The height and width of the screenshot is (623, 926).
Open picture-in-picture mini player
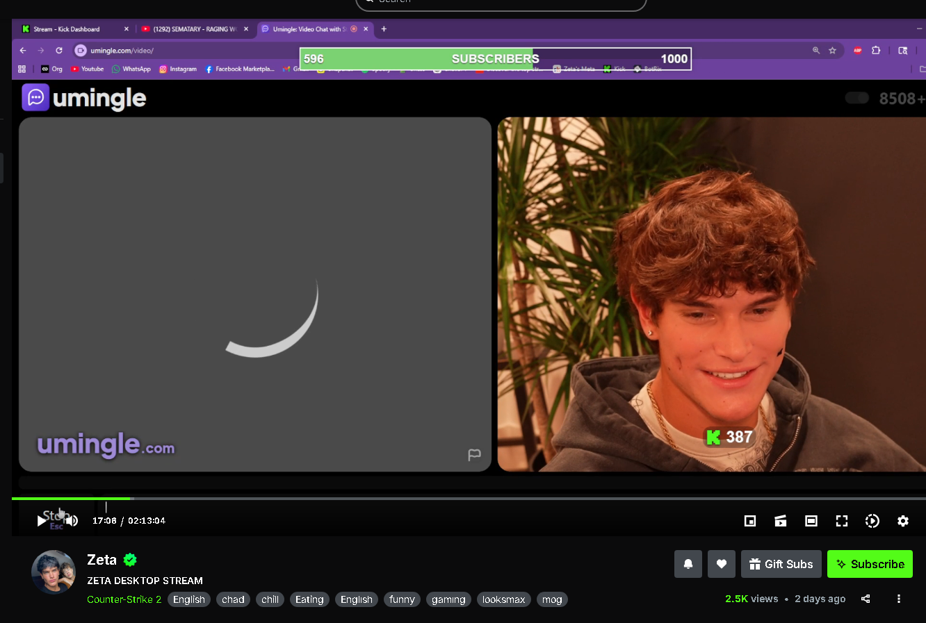pos(749,521)
